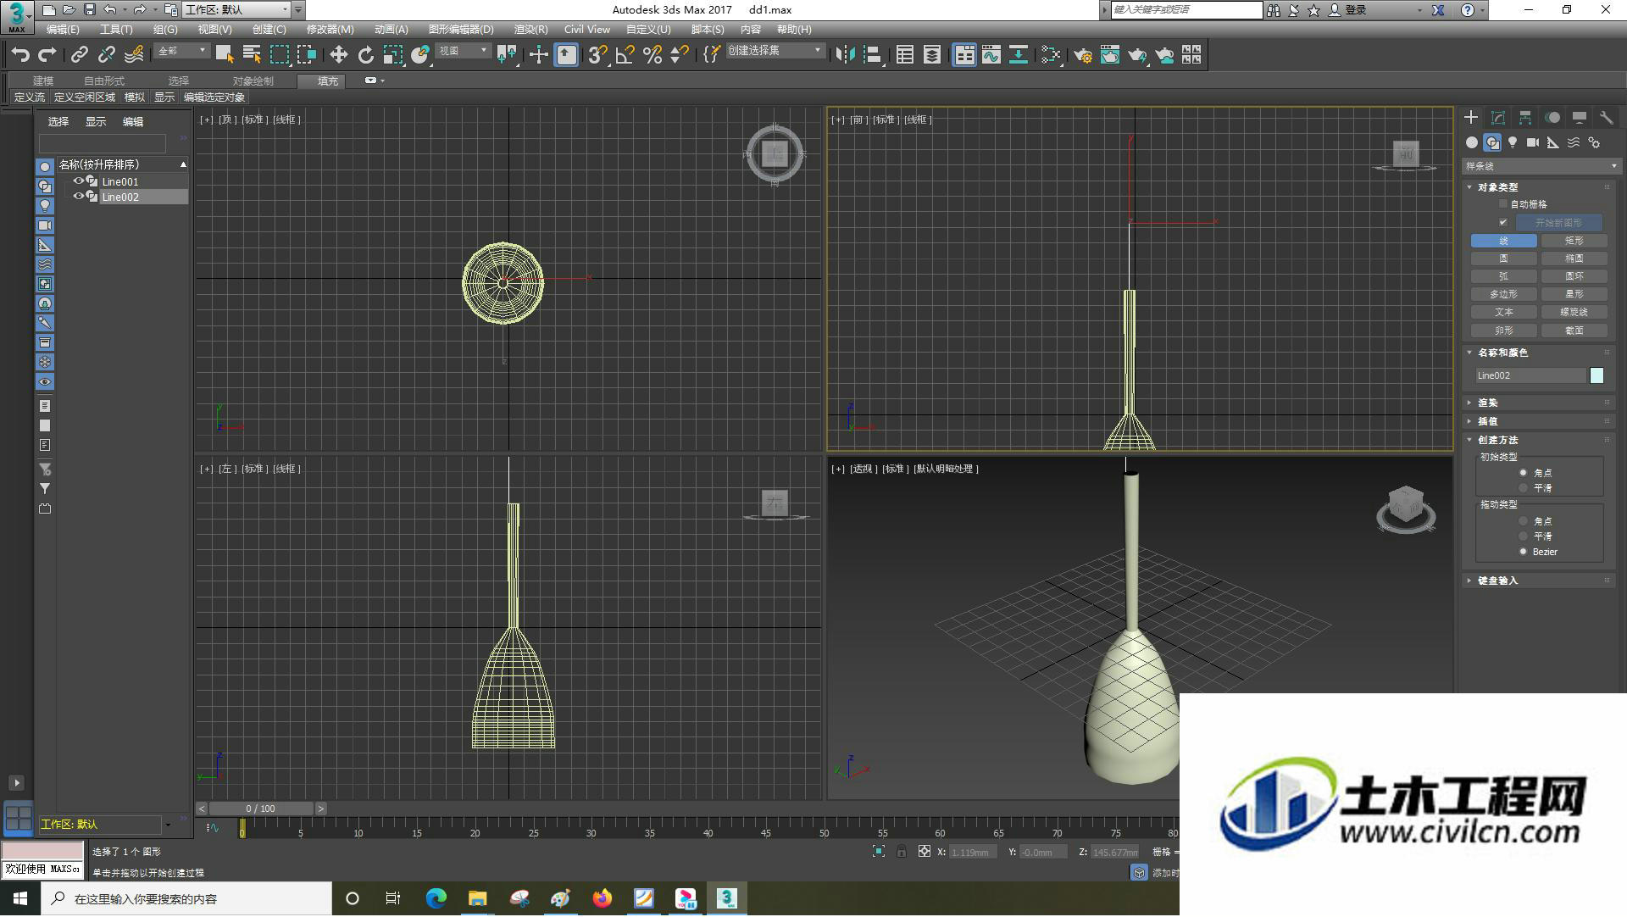Uncheck the 开始新图形 checkbox
The height and width of the screenshot is (917, 1627).
(x=1503, y=222)
